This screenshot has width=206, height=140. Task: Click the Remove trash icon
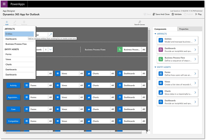pos(24,22)
